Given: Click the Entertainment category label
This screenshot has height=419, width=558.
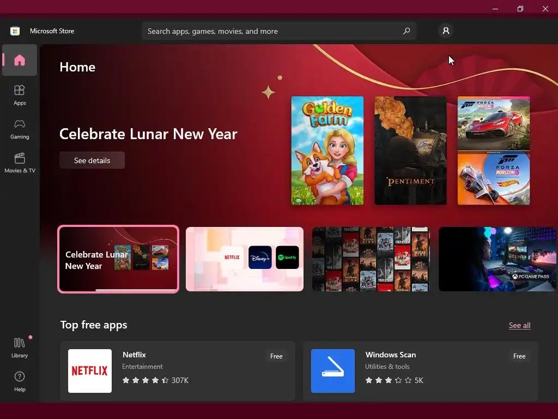Looking at the screenshot, I should point(142,367).
